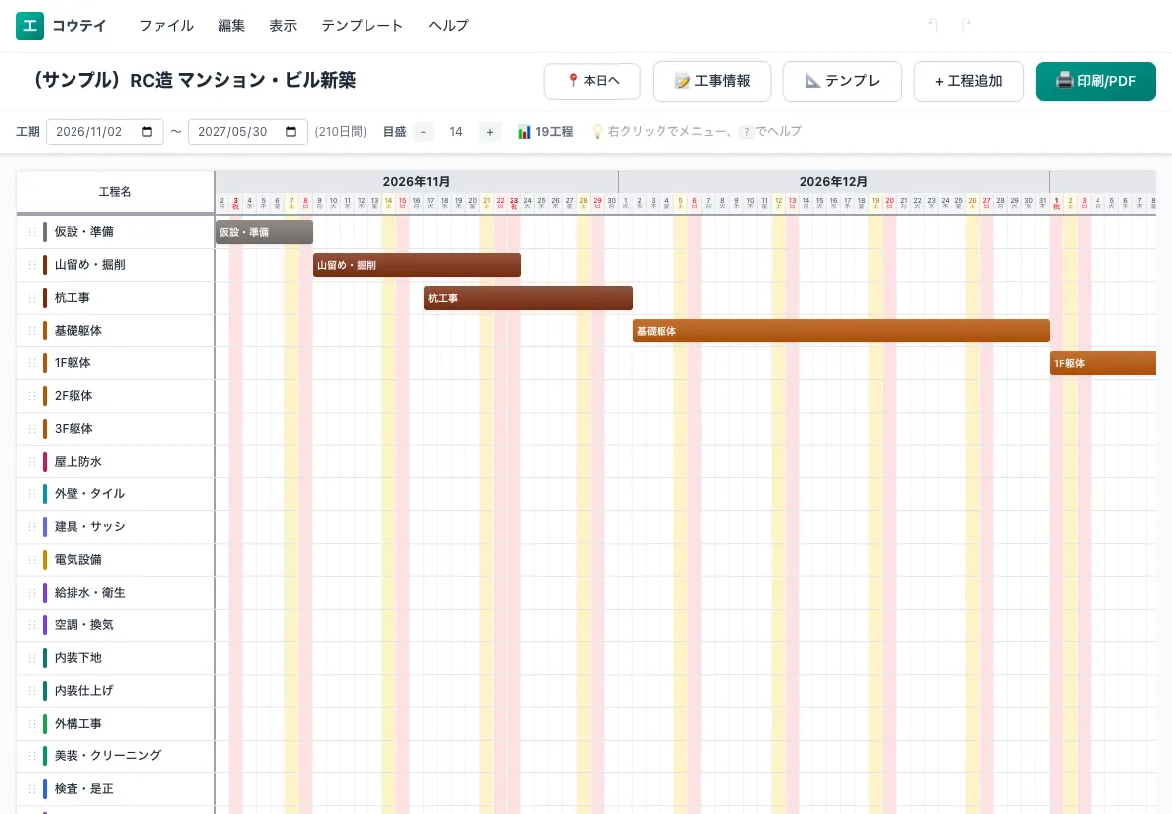Click the start date field 2026/11/02
This screenshot has height=814, width=1172.
pyautogui.click(x=104, y=132)
